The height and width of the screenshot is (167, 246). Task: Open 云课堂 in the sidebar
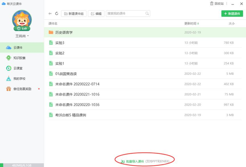[x=22, y=68]
